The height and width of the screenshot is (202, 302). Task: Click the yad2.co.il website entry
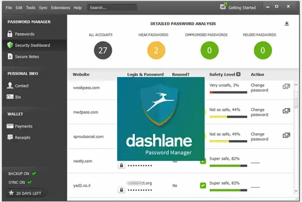(82, 185)
